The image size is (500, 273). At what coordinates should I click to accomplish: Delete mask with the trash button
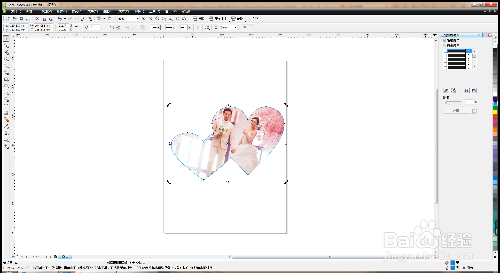click(473, 111)
